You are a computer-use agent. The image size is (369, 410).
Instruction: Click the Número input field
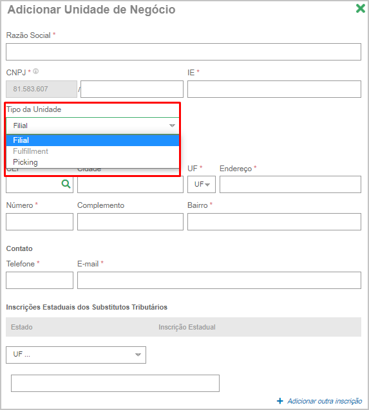pos(39,221)
